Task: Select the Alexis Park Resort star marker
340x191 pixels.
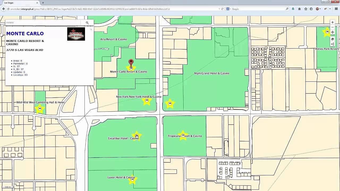Action: (327, 32)
